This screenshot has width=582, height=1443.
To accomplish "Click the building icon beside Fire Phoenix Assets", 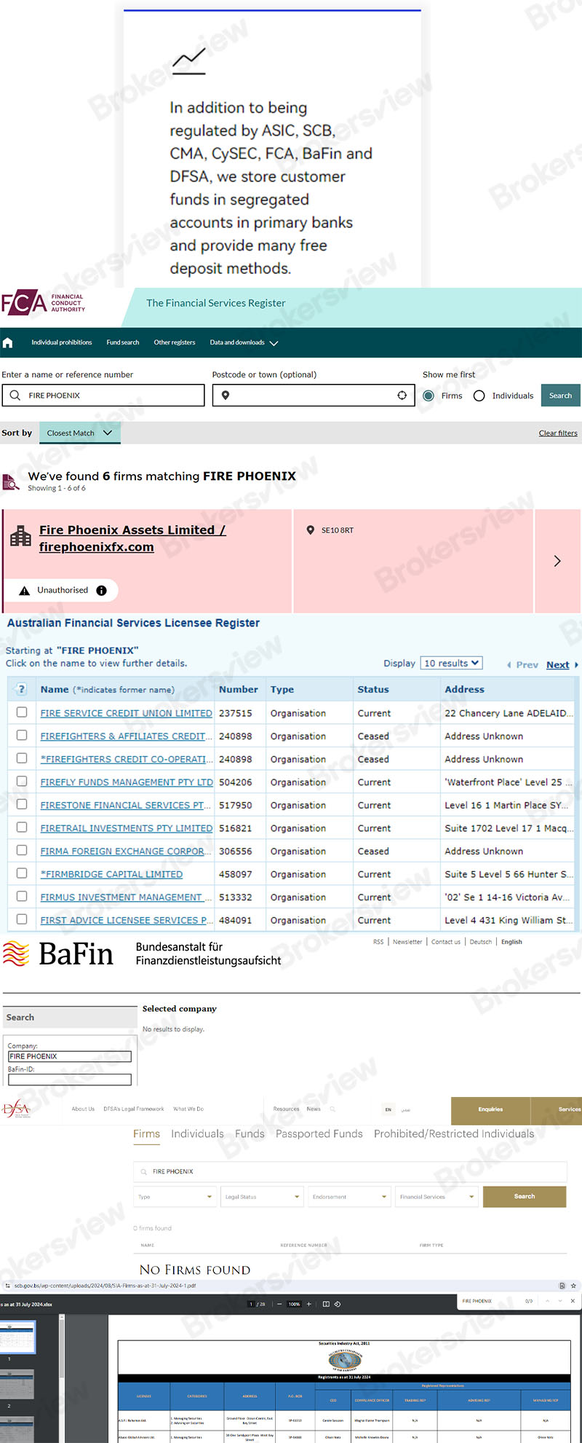I will tap(20, 536).
